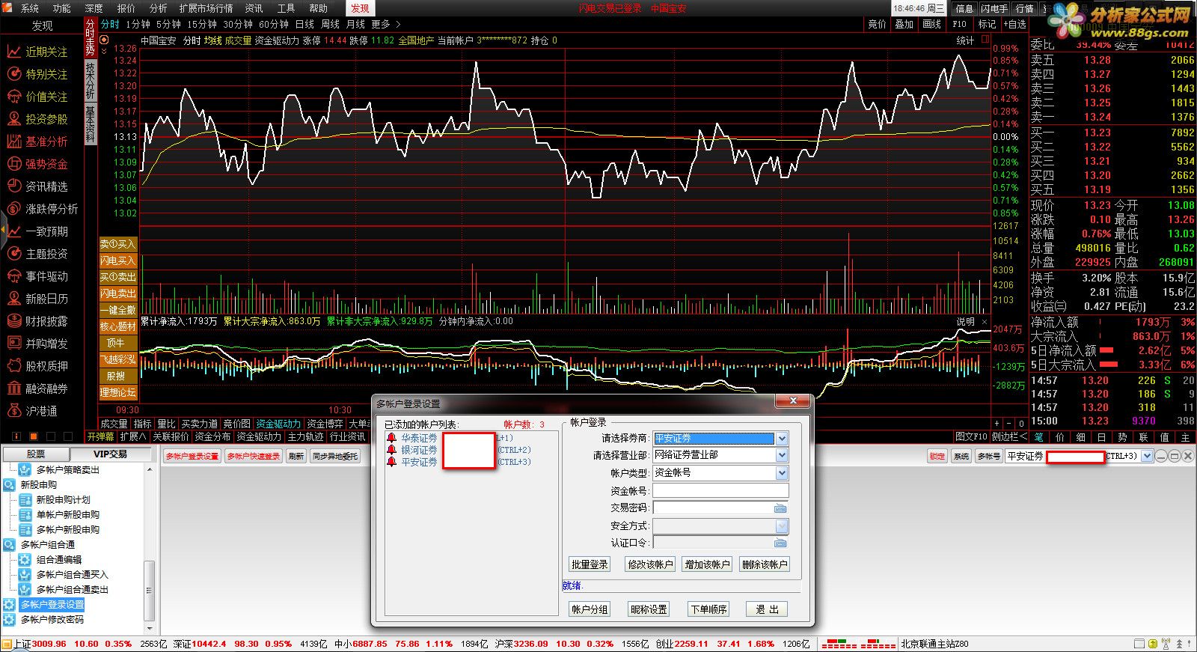Open 并购增发 sidebar icon
Screen dimensions: 1197x652
[13, 344]
